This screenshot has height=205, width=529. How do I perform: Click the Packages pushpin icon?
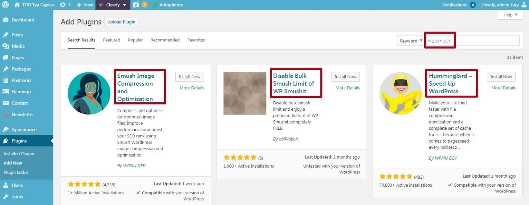tap(6, 69)
